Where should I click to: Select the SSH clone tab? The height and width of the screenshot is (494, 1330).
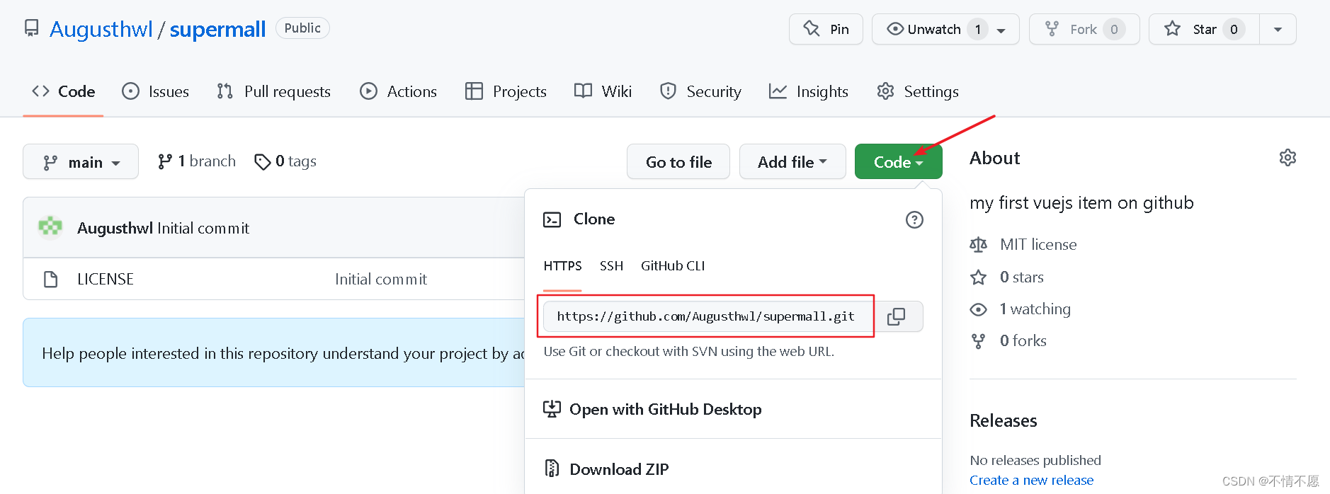pos(611,265)
